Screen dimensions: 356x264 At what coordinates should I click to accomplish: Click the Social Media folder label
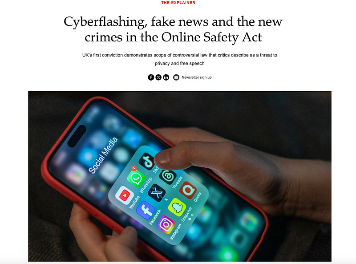[x=103, y=155]
